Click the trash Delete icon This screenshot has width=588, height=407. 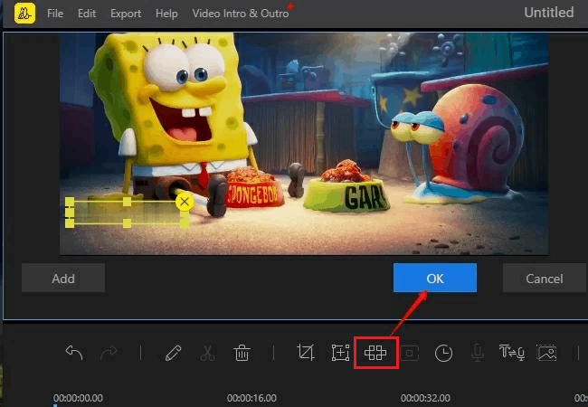pos(242,353)
